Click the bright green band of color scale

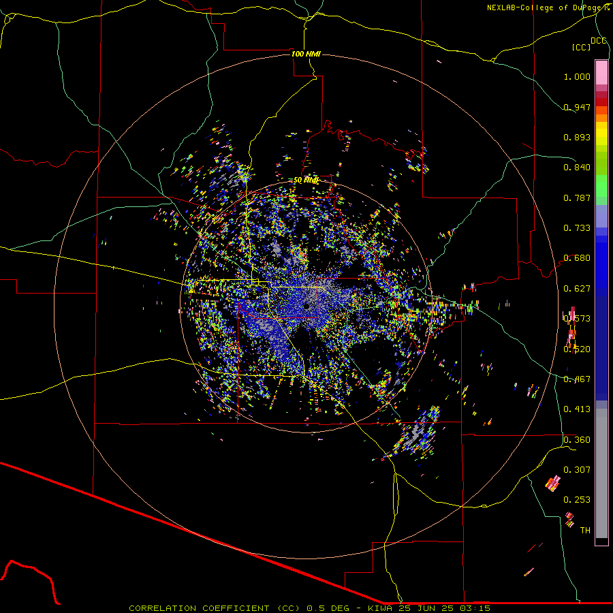[x=601, y=186]
